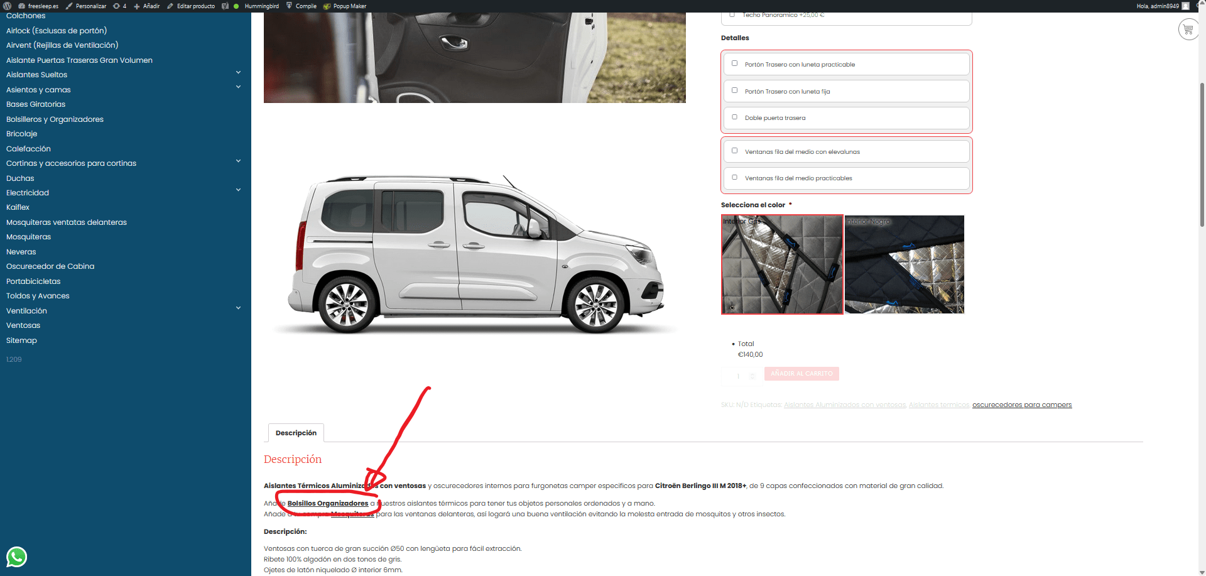
Task: Open the Yoast SEO indicator icon
Action: [x=225, y=6]
